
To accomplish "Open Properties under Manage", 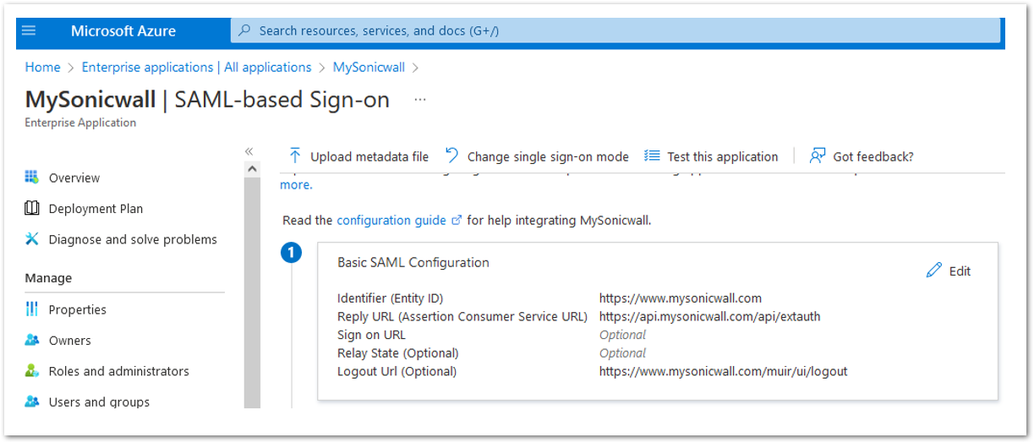I will click(x=77, y=309).
